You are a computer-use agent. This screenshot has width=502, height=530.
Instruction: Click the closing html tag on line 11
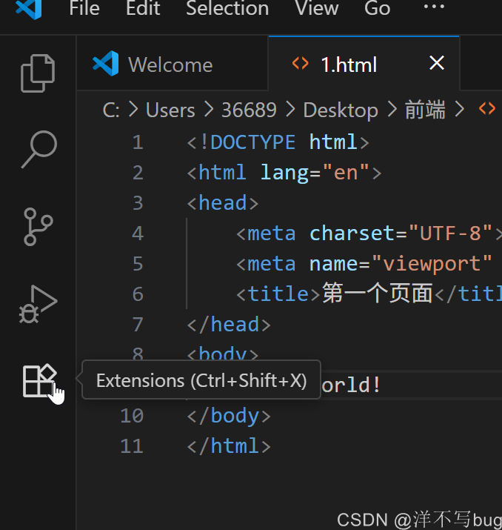tap(229, 446)
